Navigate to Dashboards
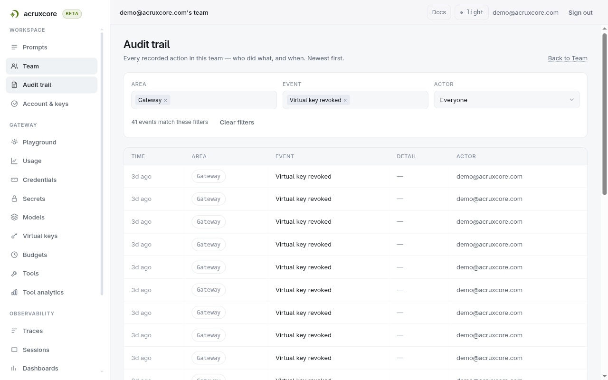 point(51,368)
